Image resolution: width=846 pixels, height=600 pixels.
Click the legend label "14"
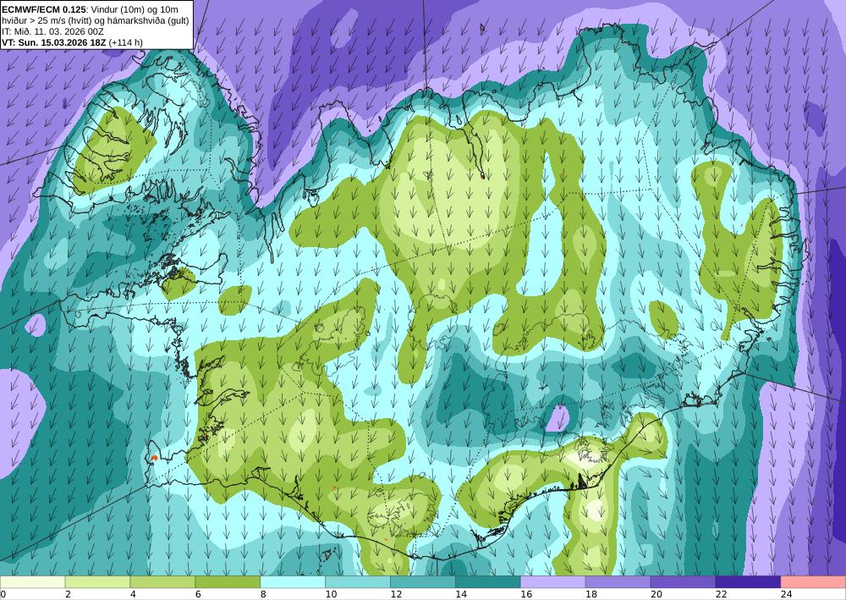[x=461, y=594]
